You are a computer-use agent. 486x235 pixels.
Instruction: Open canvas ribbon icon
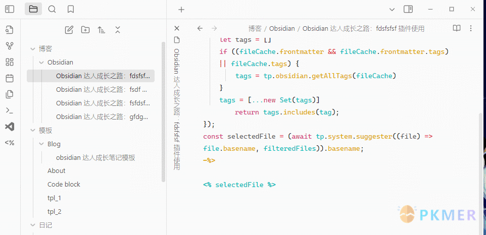[x=10, y=62]
